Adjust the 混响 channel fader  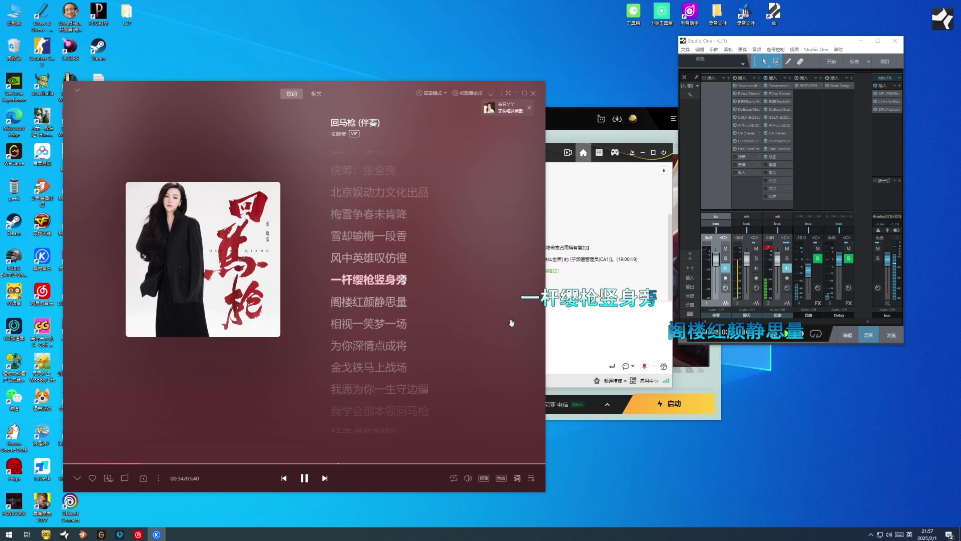pyautogui.click(x=808, y=269)
